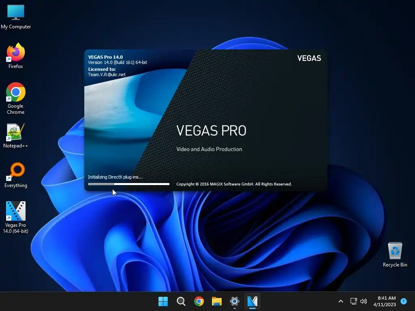Open the volume speaker tray icon
The image size is (415, 311).
click(x=364, y=301)
